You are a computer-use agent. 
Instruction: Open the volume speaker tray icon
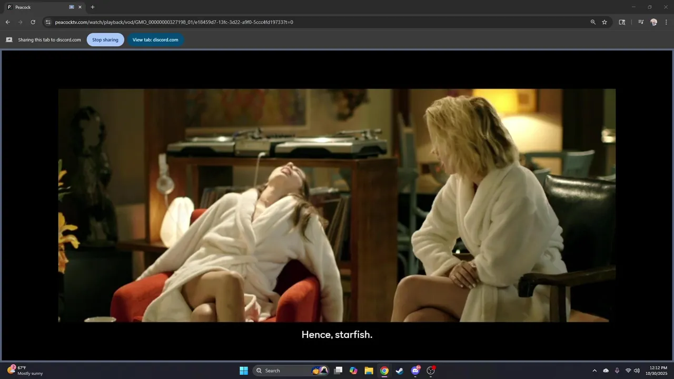tap(637, 371)
